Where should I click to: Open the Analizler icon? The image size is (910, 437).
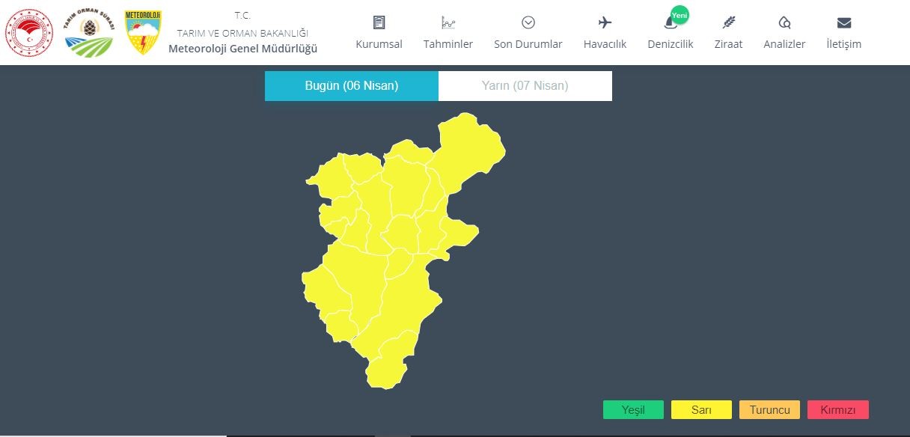784,22
